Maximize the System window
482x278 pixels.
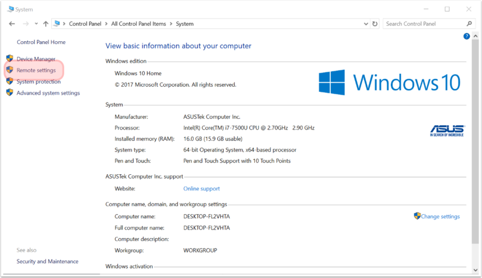tap(447, 9)
